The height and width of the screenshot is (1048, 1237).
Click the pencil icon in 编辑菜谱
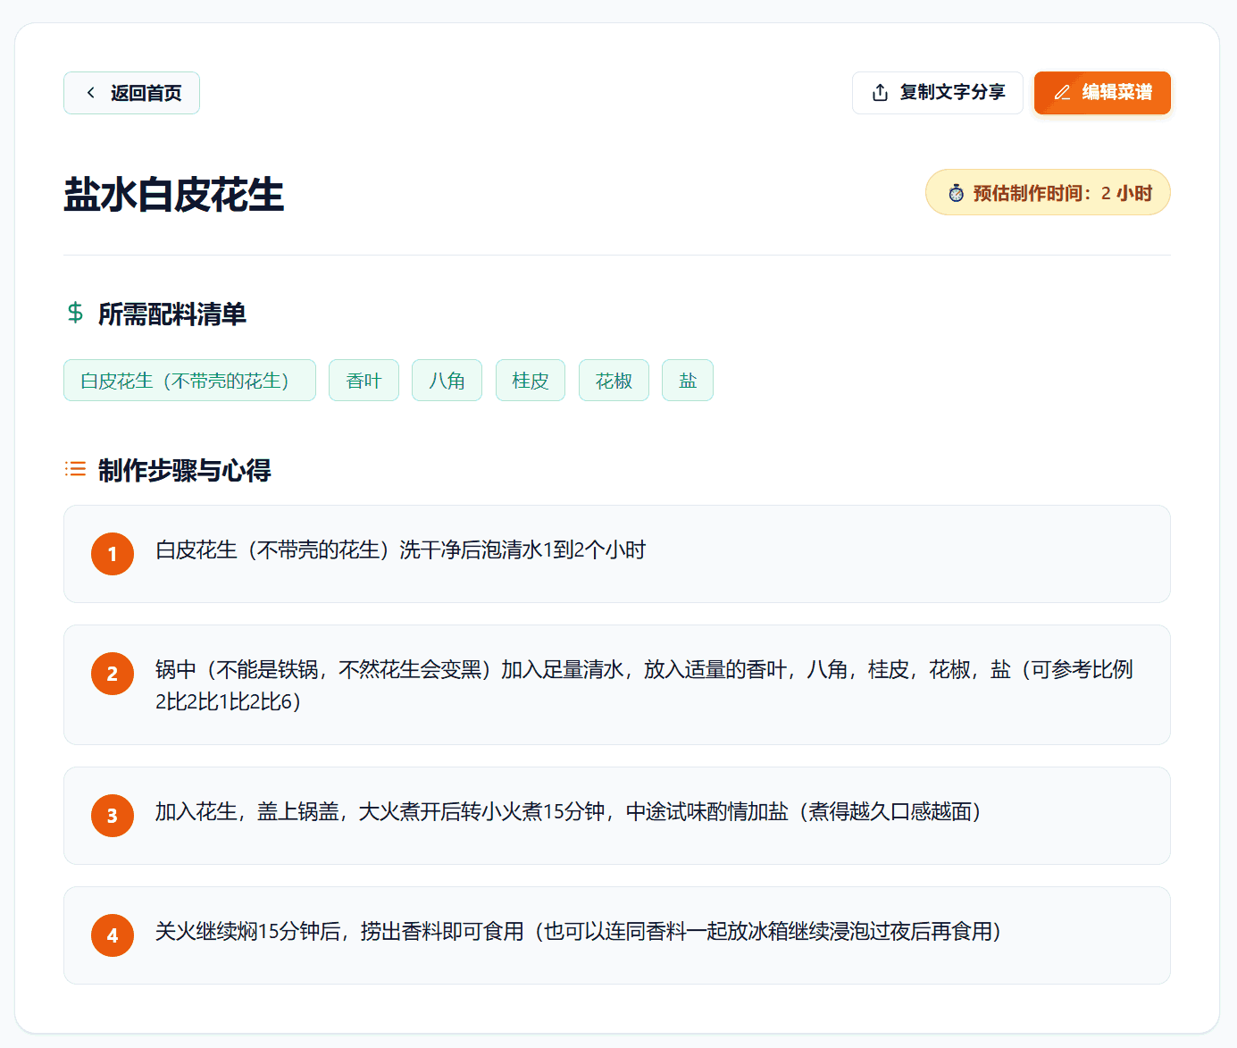[x=1062, y=93]
